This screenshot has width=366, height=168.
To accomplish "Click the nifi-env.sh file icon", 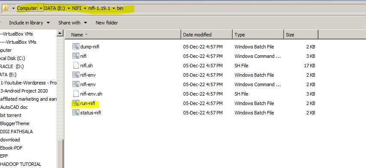I will [76, 94].
